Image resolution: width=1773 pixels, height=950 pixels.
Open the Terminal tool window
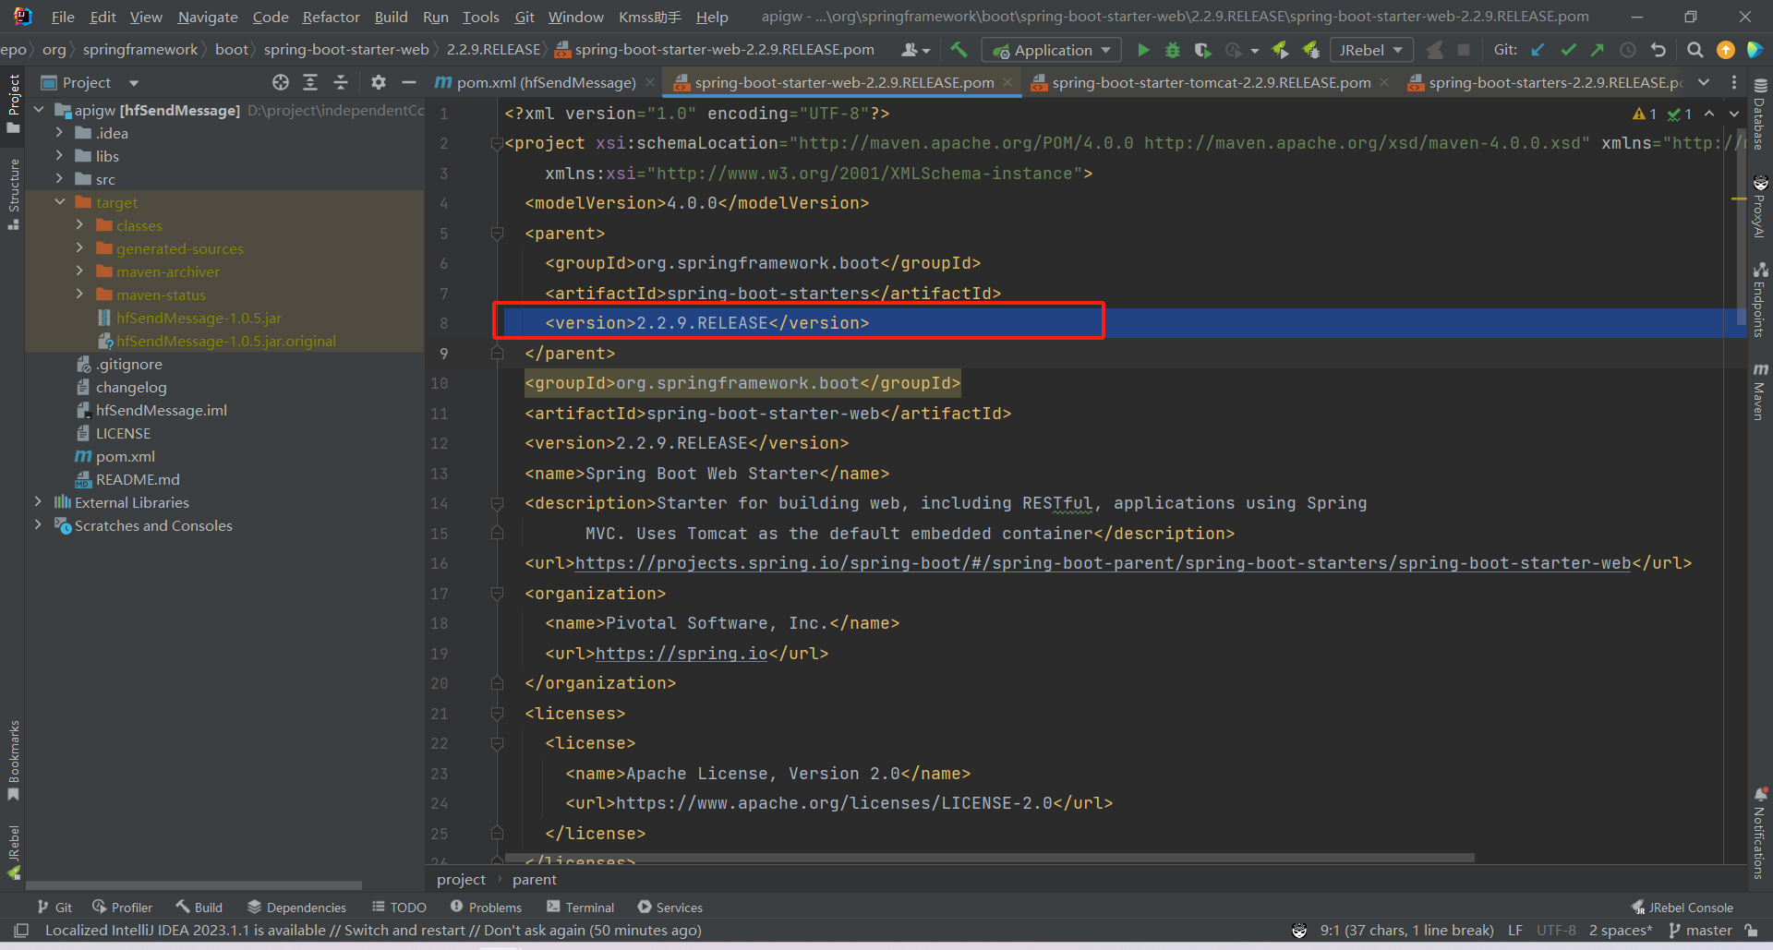580,908
